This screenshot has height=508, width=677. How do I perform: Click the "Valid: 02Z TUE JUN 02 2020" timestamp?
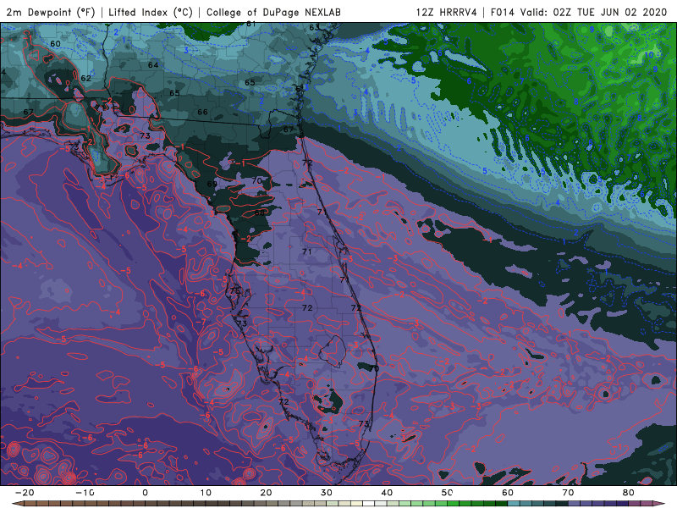594,12
